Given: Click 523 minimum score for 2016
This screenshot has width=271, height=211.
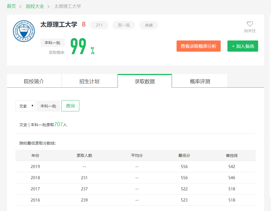Looking at the screenshot, I should 184,200.
